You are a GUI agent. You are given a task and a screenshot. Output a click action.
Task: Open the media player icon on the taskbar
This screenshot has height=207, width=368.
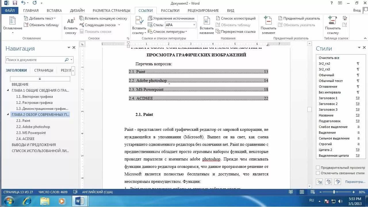62,201
